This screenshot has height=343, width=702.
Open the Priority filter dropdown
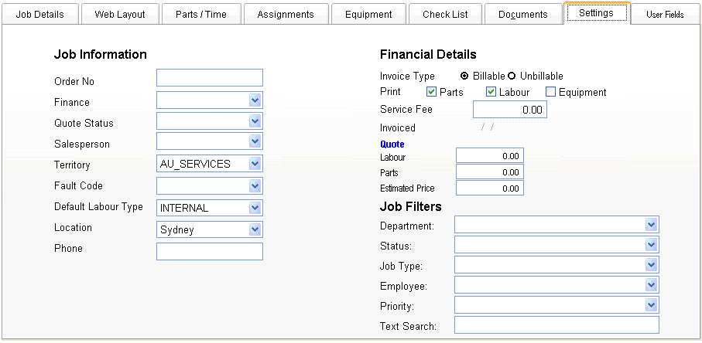(650, 305)
